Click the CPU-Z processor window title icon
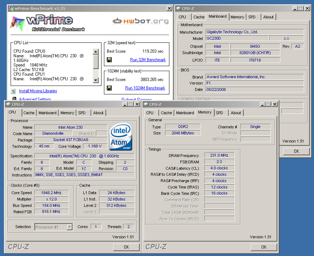Viewport: 314px width, 256px height. (x=8, y=104)
